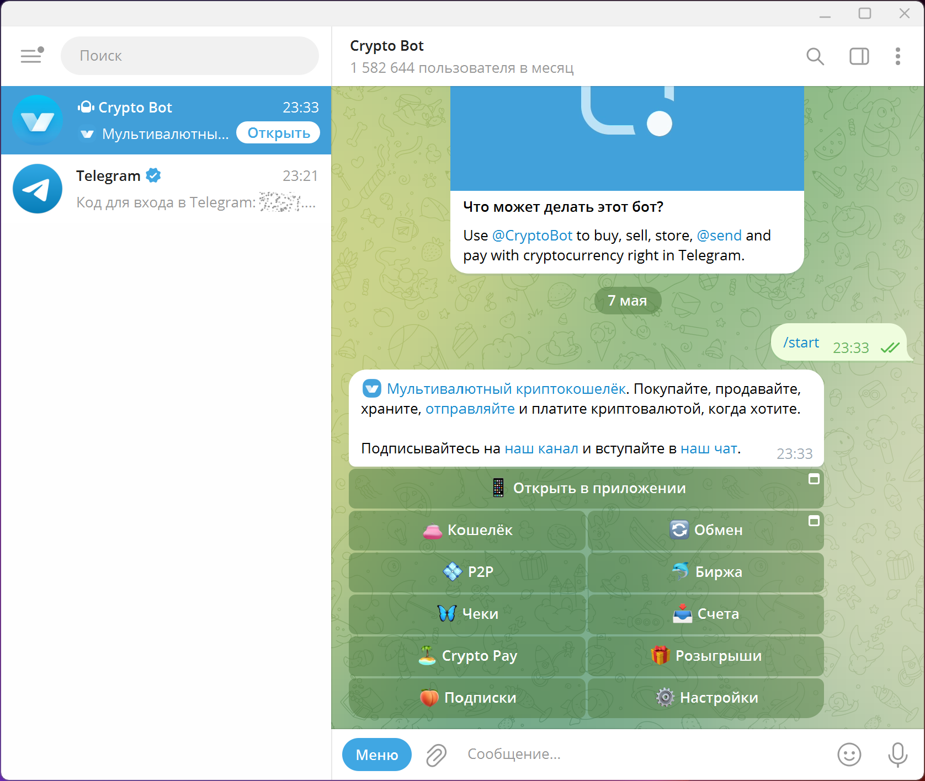The height and width of the screenshot is (781, 925).
Task: Open the наш чат link
Action: coord(709,448)
